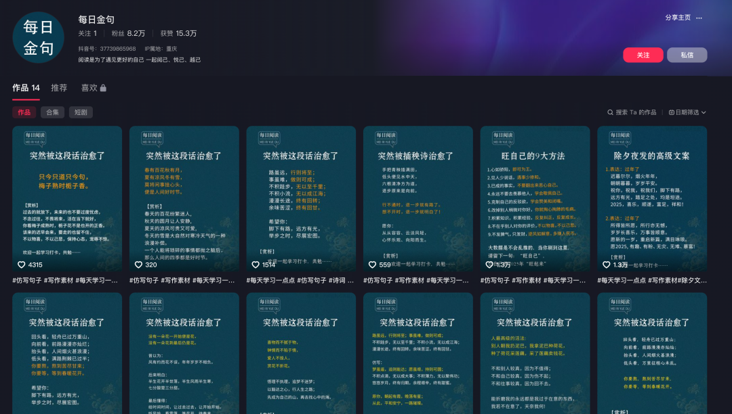Like the video showing 4315 hearts
The image size is (732, 414).
(21, 264)
